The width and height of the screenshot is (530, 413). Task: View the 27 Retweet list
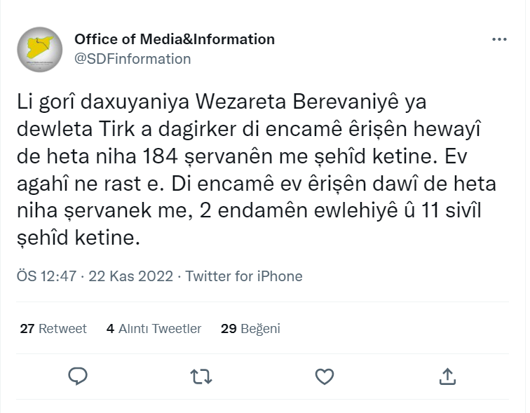[53, 328]
